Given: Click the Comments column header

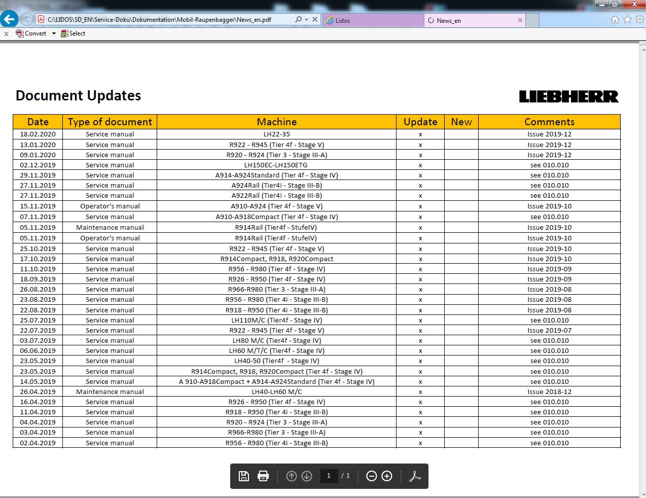Looking at the screenshot, I should click(x=550, y=122).
